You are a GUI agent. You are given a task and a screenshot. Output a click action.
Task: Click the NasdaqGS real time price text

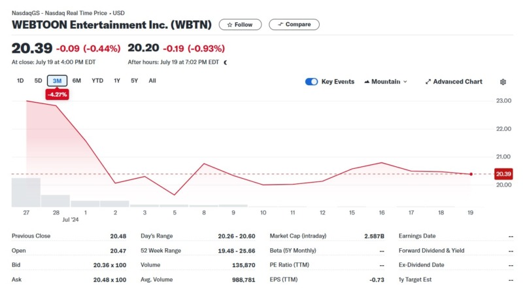pyautogui.click(x=68, y=13)
